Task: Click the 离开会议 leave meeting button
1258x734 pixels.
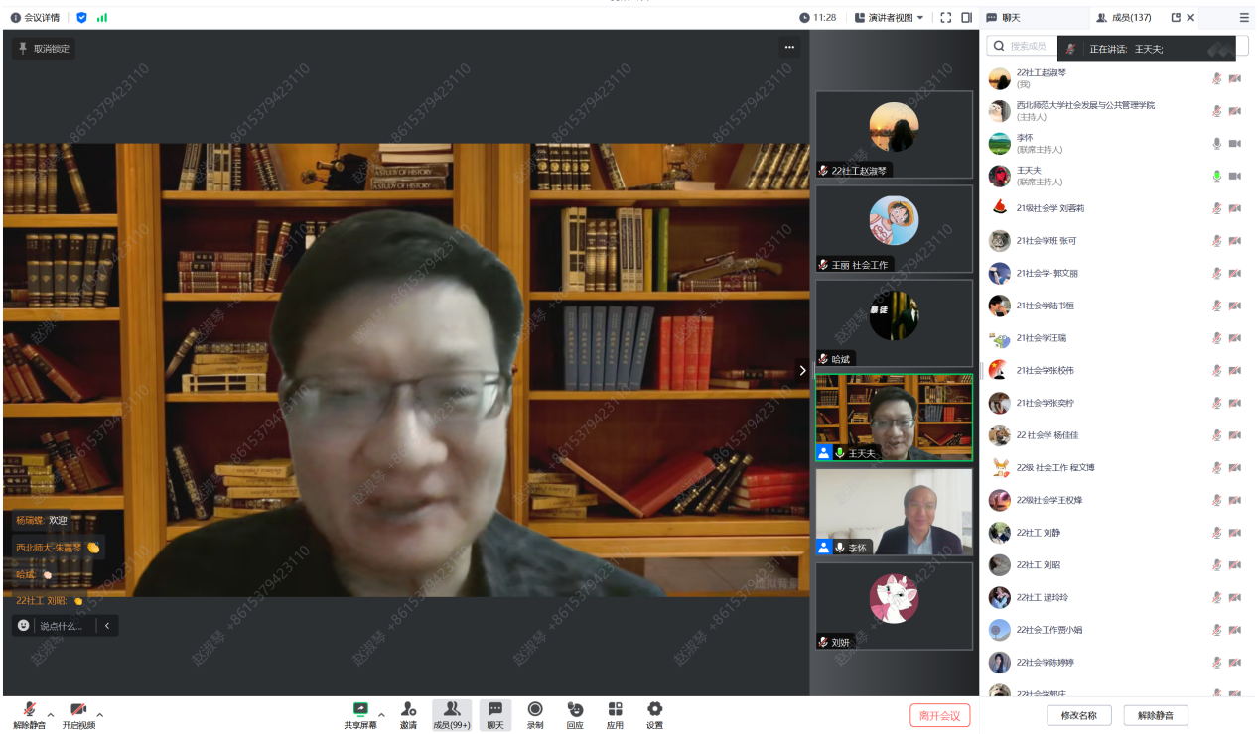Action: coord(939,715)
